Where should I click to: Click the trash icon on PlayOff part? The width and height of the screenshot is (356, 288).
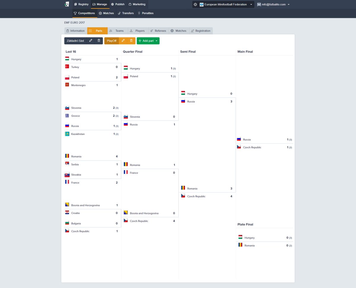pos(132,41)
